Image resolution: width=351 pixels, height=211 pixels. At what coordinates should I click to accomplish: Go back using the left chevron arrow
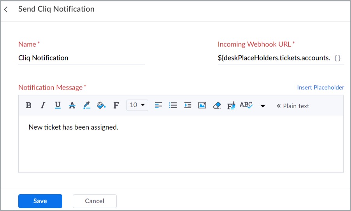6,9
